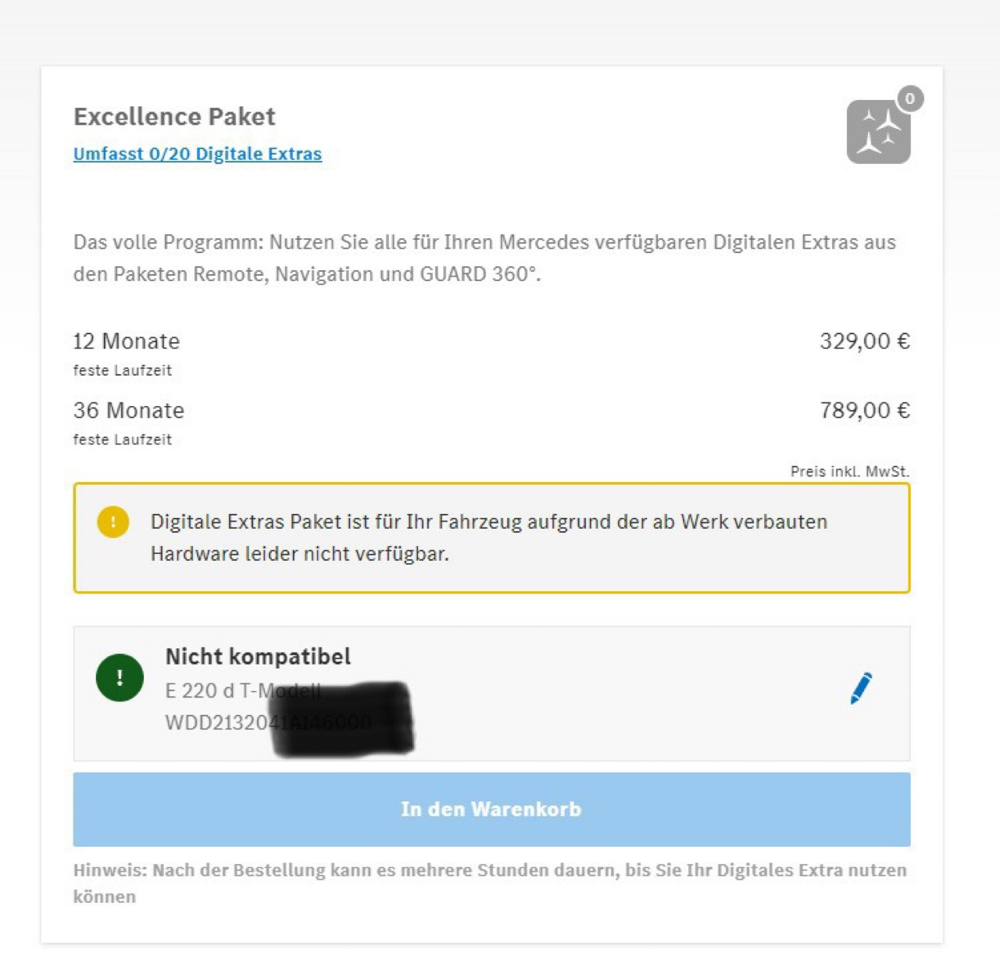This screenshot has height=960, width=1000.
Task: Click the 'Excellence Paket' heading
Action: 174,116
